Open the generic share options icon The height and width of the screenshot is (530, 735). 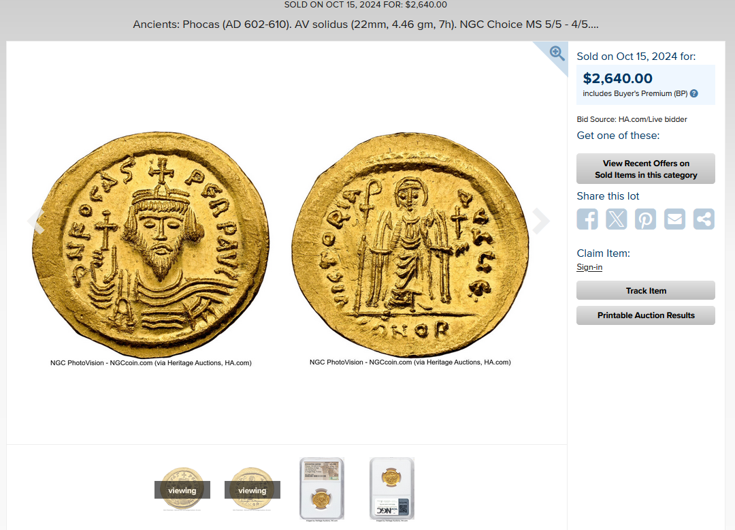point(704,219)
